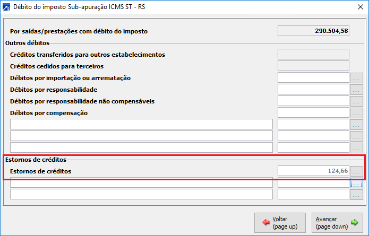Open lookup button for Débitos por compensação
Screen dimensions: 369x236
[356, 112]
